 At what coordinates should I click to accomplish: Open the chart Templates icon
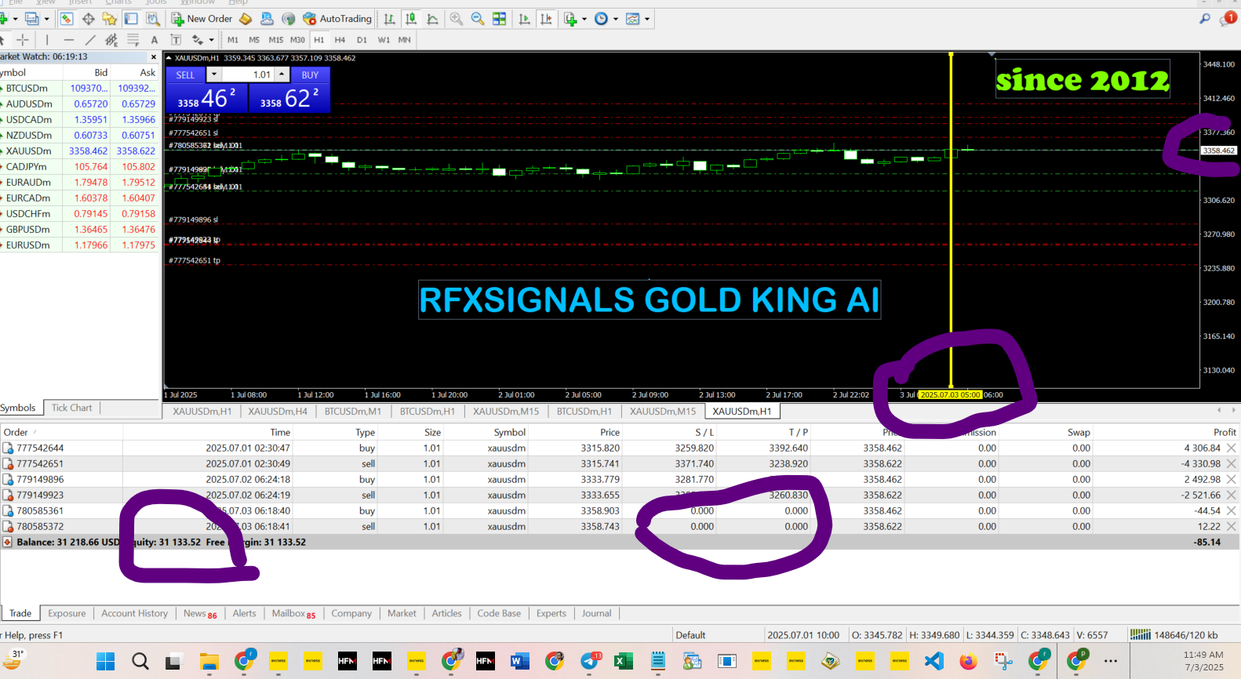tap(632, 19)
